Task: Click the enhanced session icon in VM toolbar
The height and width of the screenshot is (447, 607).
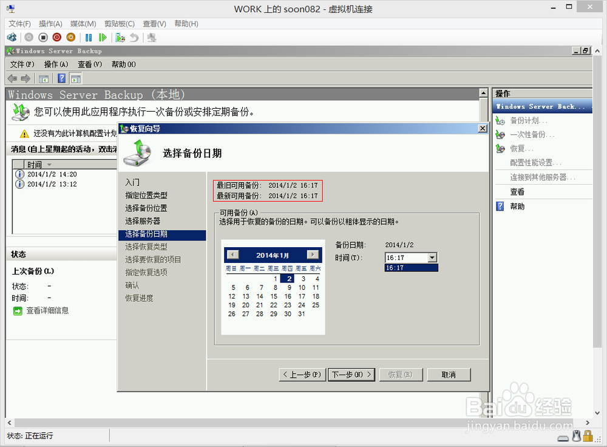Action: [152, 38]
